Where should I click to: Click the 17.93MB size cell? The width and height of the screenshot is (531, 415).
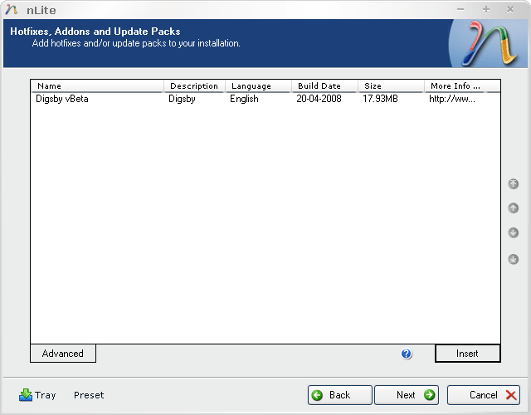tap(380, 99)
